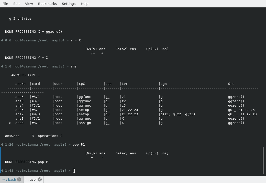Screen dimensions: 266x183
Task: Open the File menu
Action: point(5,4)
